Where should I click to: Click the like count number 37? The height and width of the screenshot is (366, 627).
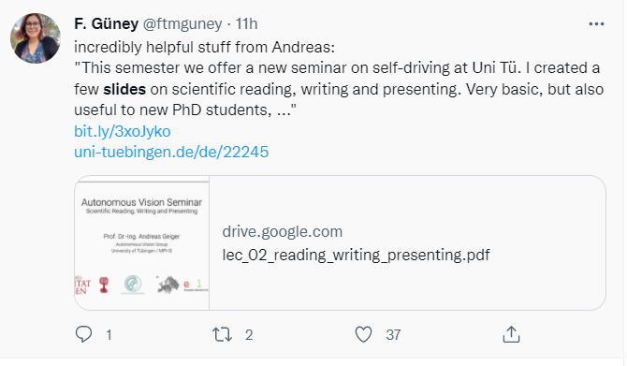pyautogui.click(x=393, y=335)
